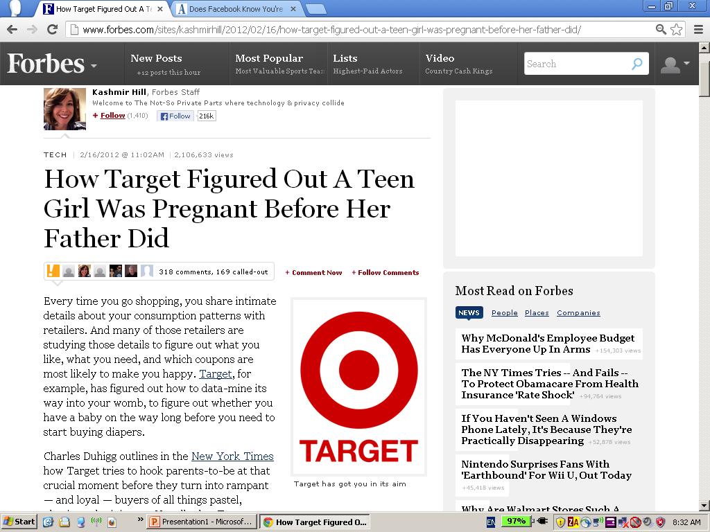
Task: Switch Most Read to Places
Action: [x=537, y=312]
